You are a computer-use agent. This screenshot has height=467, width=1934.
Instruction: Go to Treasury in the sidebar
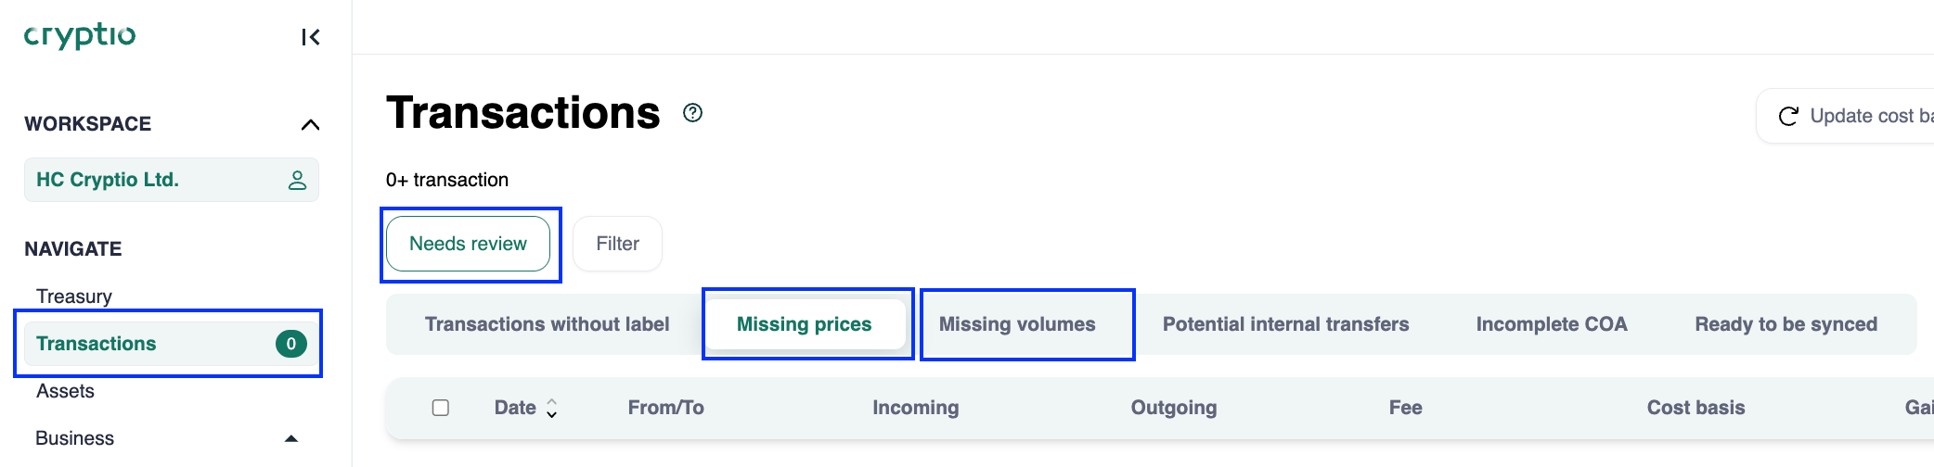point(74,297)
